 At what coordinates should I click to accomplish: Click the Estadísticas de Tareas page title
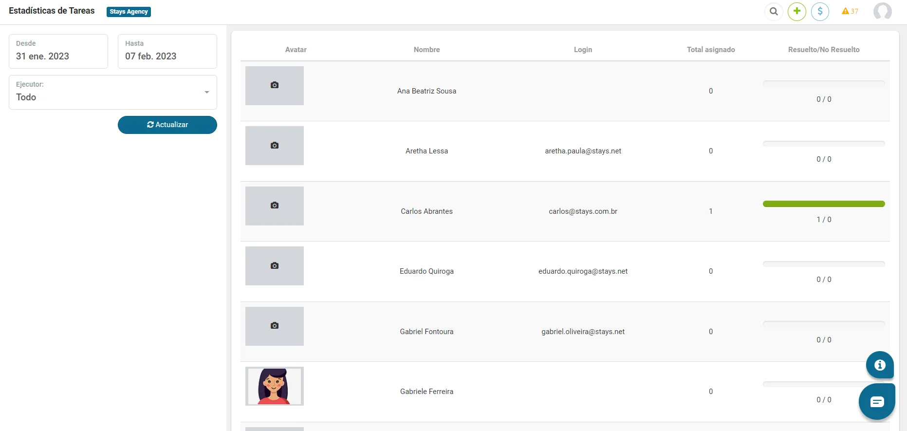[x=52, y=11]
